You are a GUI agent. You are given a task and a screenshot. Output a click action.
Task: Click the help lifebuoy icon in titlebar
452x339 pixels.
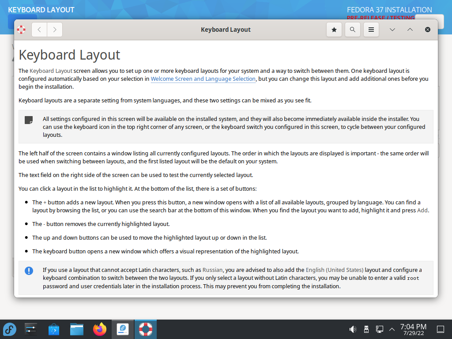pyautogui.click(x=21, y=30)
